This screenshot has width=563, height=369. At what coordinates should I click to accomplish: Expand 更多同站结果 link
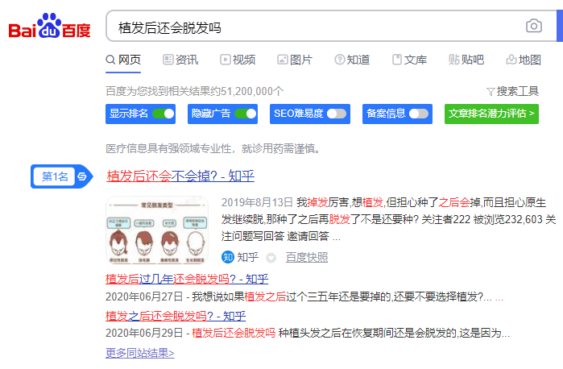(139, 353)
